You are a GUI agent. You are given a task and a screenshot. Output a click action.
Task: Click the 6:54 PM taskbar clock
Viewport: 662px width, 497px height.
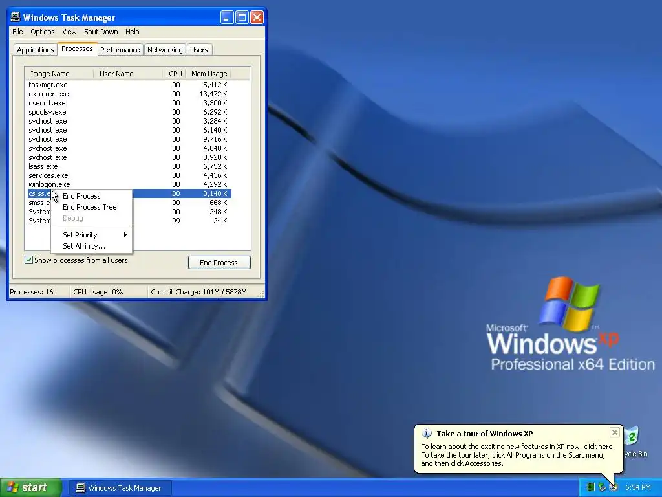[637, 487]
